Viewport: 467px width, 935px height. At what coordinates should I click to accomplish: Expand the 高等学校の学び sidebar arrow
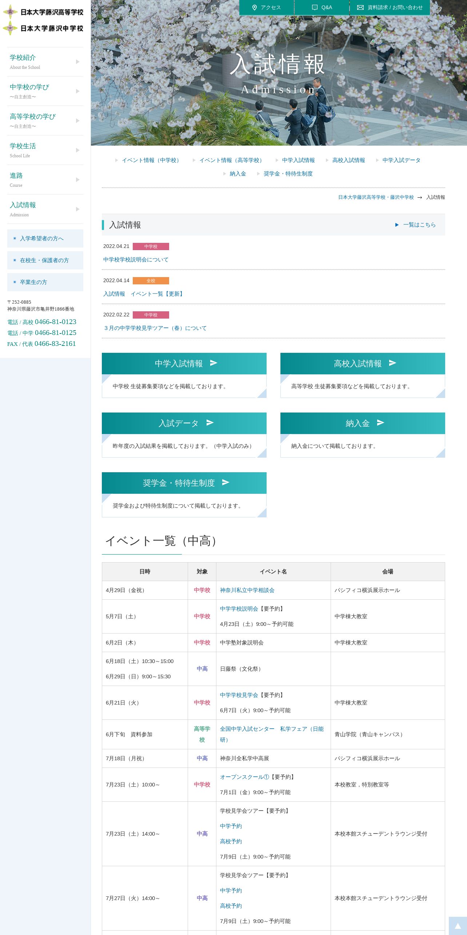[77, 121]
